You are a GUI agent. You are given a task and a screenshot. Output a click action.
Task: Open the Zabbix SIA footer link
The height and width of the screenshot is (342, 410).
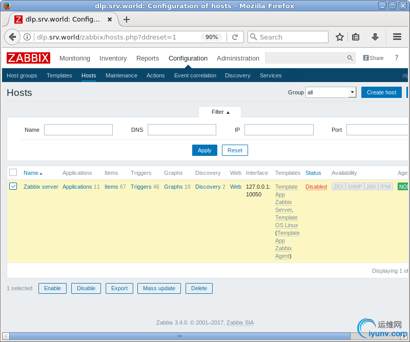[240, 323]
